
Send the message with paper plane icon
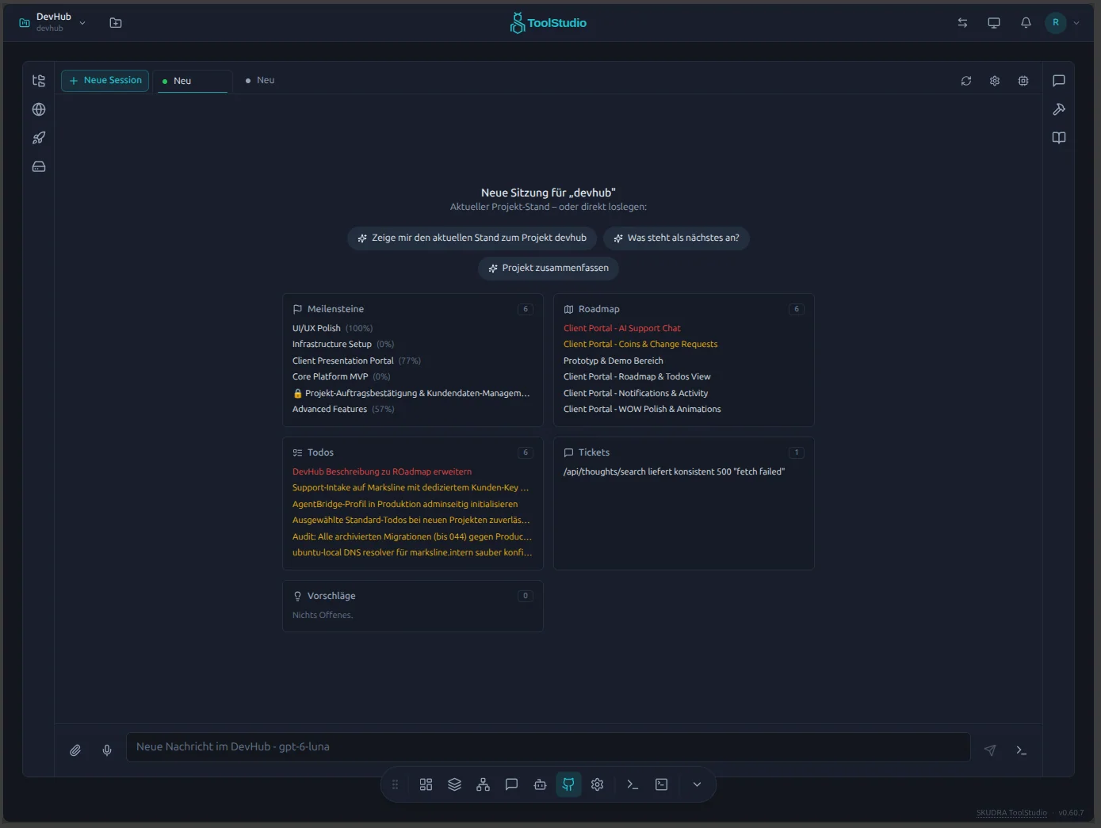990,750
